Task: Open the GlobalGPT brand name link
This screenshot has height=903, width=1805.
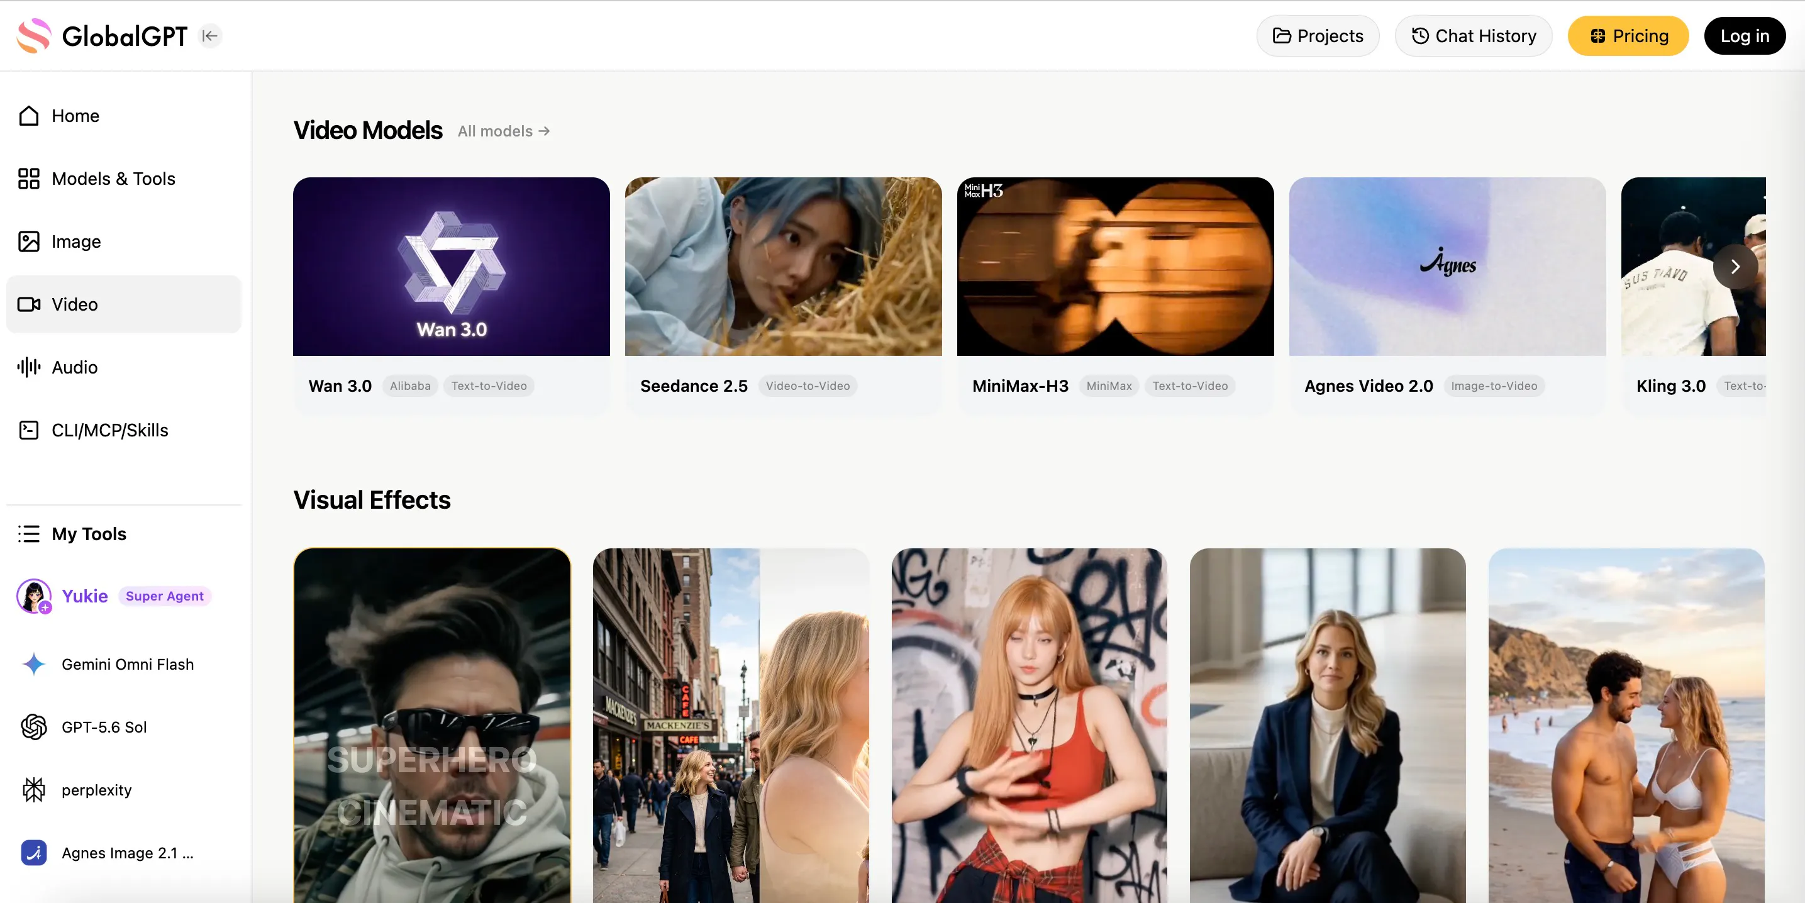Action: [125, 36]
